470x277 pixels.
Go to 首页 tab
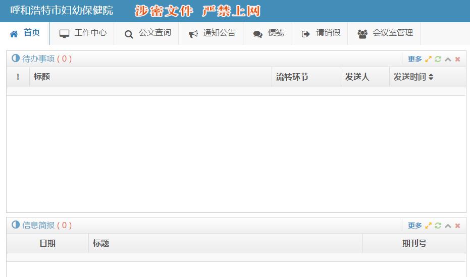pyautogui.click(x=25, y=33)
